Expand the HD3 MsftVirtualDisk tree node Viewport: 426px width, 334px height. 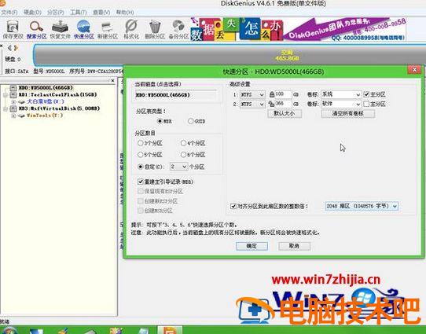pos(6,108)
